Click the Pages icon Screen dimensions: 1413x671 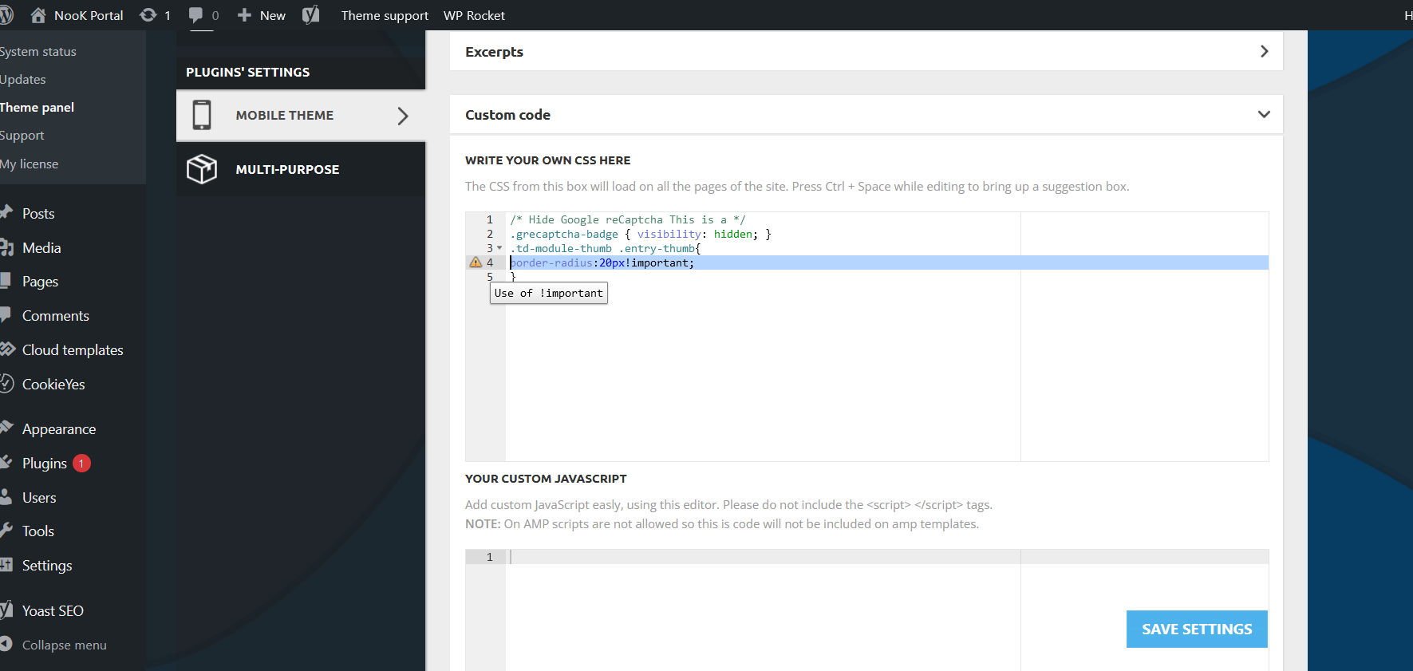[6, 281]
